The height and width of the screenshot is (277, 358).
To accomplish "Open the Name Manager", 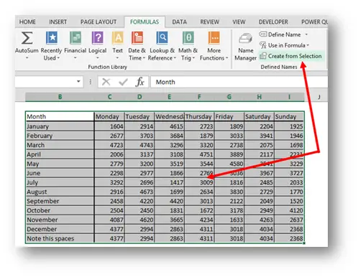I will coord(245,47).
